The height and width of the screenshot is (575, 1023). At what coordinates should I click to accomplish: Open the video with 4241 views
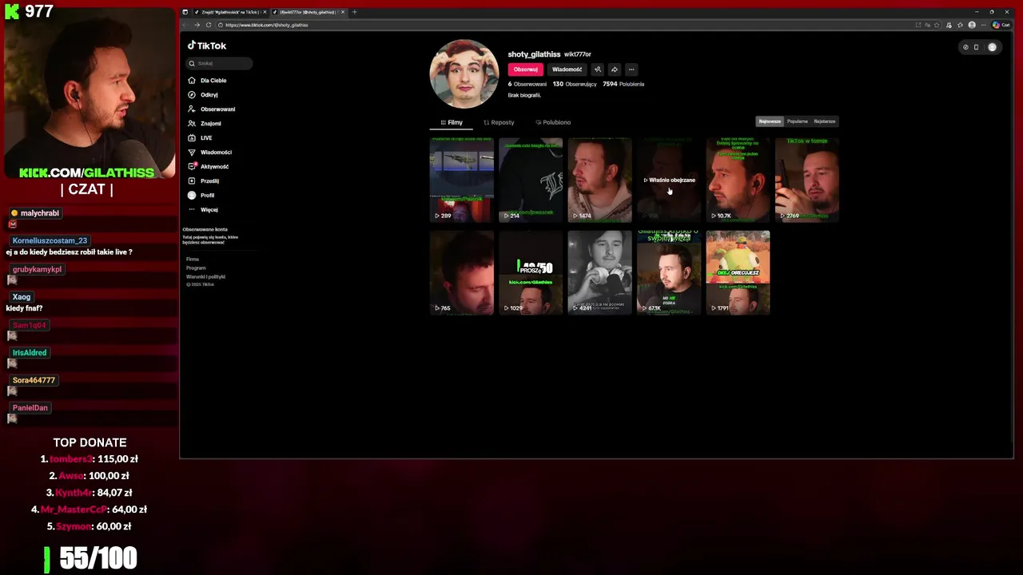click(x=599, y=272)
